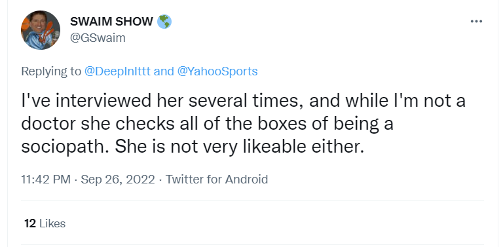Click the tweet line mentioning doctor and boxes
This screenshot has height=247, width=503.
(207, 124)
